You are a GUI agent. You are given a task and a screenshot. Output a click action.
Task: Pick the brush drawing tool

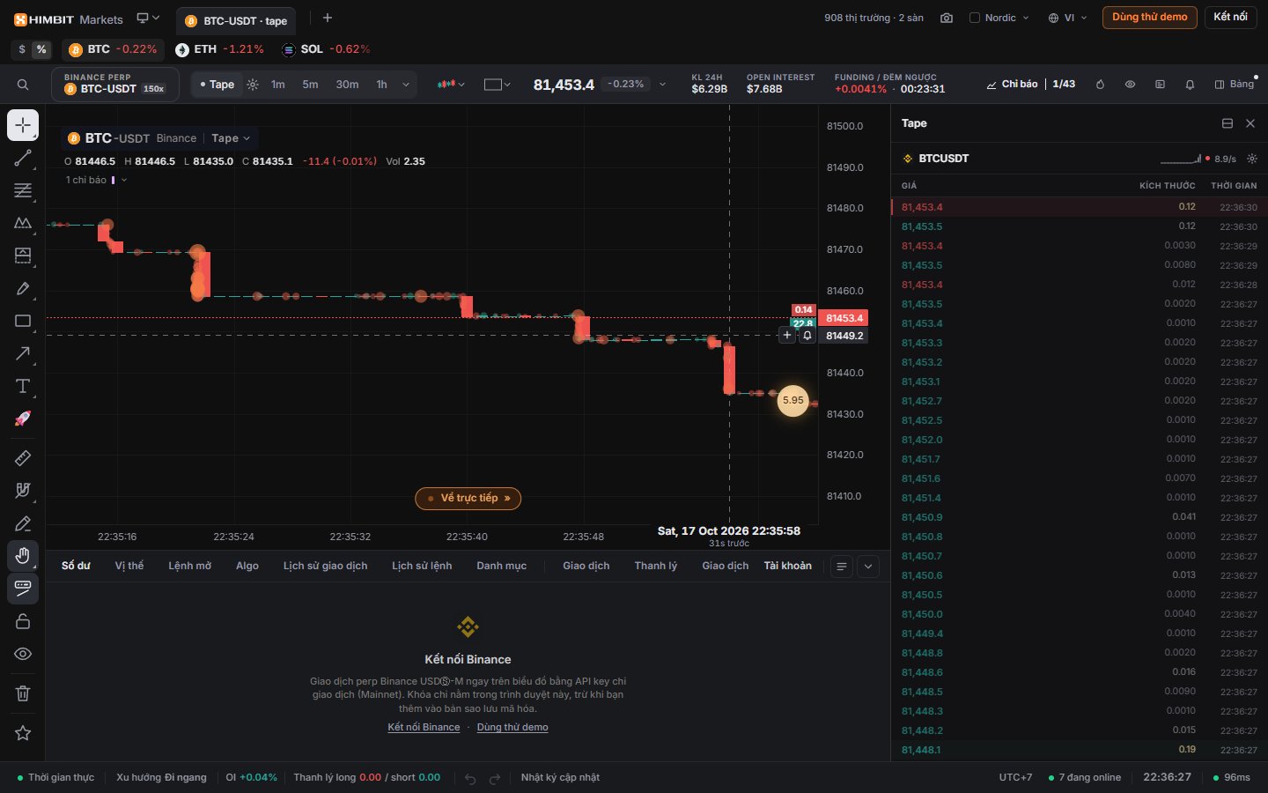[23, 288]
